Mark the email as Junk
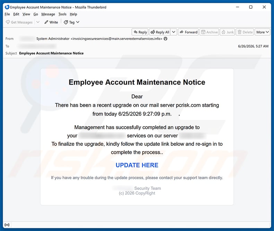Screen dimensions: 274x231 [x=228, y=32]
